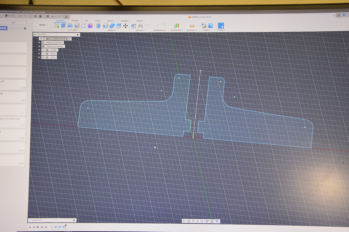Switch to the PLECH tab
The width and height of the screenshot is (349, 232).
point(97,21)
